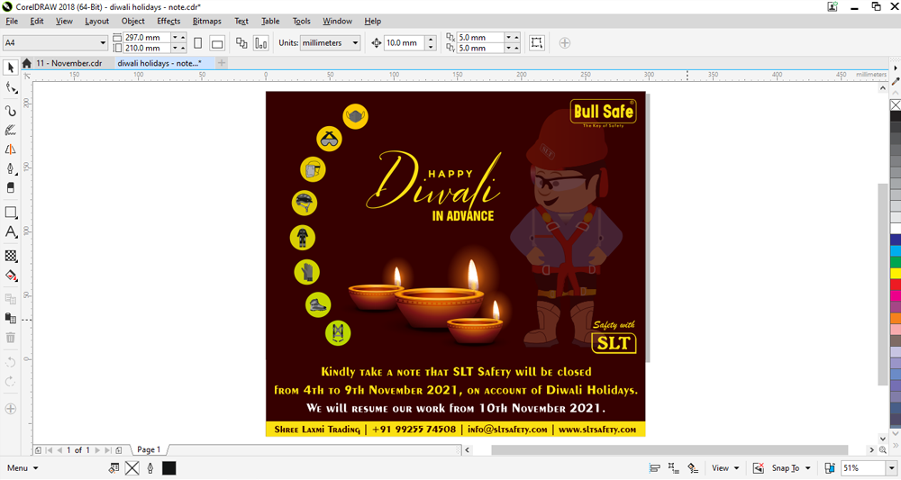Click the eyedropper icon above color palette
This screenshot has height=480, width=901.
click(x=896, y=82)
